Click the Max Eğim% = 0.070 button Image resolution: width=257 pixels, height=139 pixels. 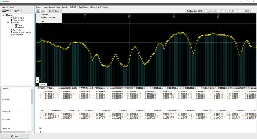click(x=194, y=11)
